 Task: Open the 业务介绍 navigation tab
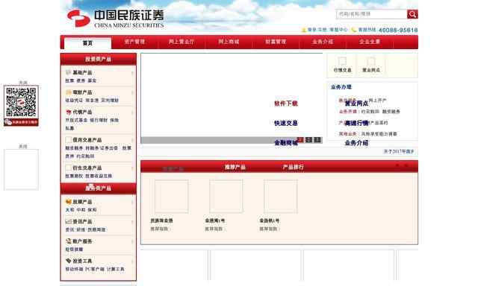[x=323, y=42]
